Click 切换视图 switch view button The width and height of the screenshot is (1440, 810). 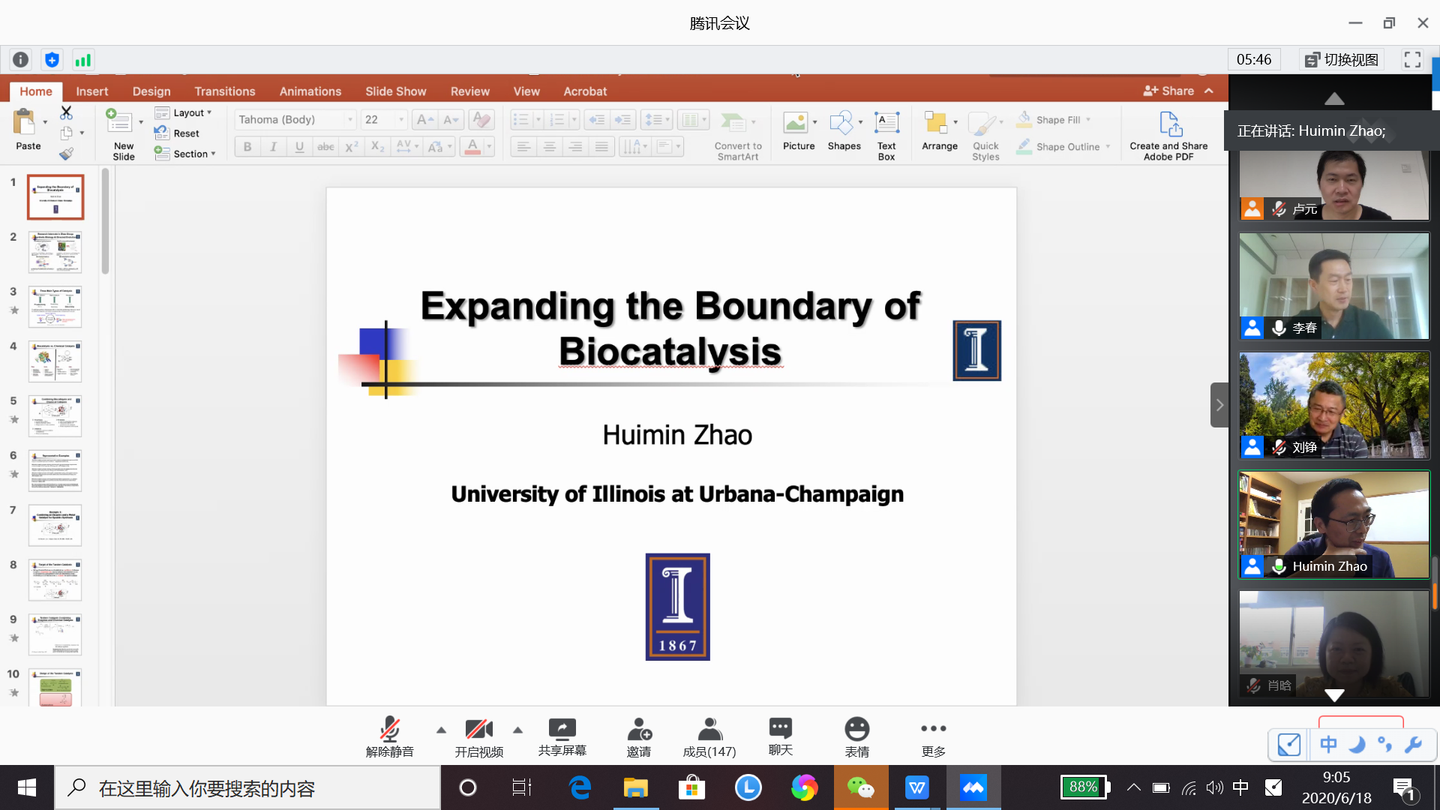point(1342,60)
